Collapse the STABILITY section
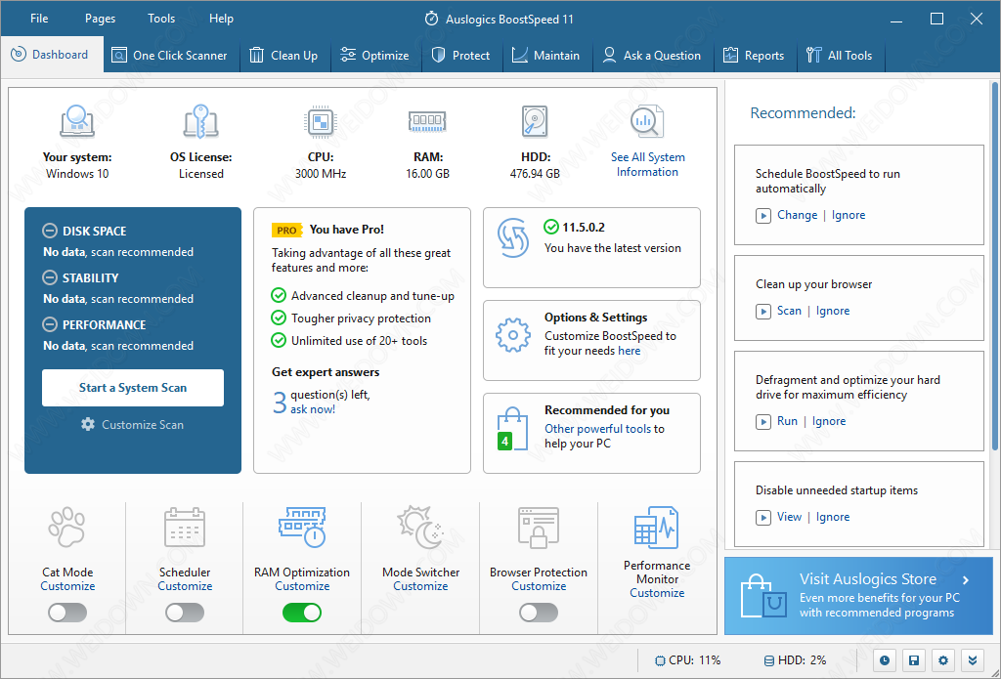 coord(50,276)
